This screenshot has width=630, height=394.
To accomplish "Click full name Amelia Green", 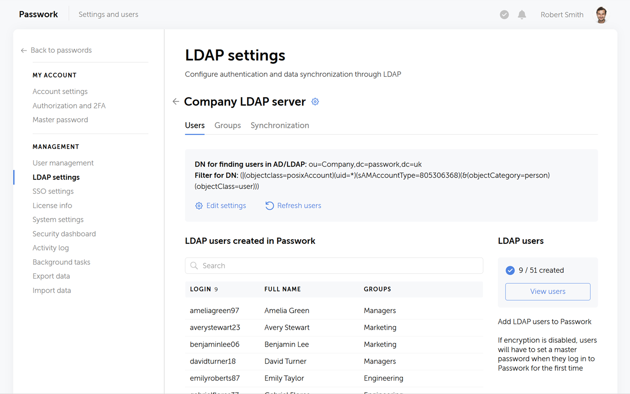I will [287, 311].
